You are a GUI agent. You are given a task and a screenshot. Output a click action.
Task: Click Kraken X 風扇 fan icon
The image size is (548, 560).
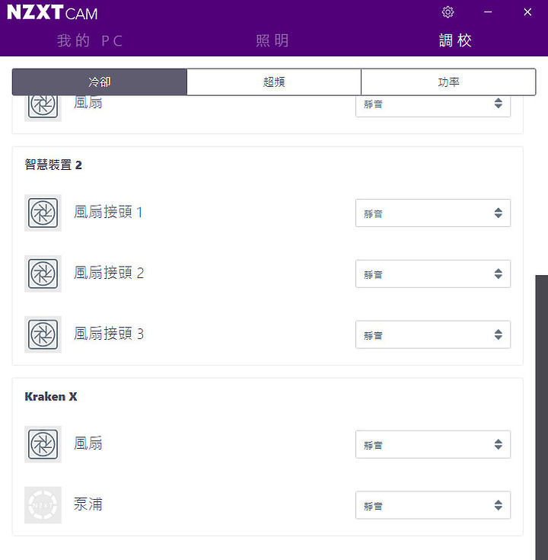(43, 444)
